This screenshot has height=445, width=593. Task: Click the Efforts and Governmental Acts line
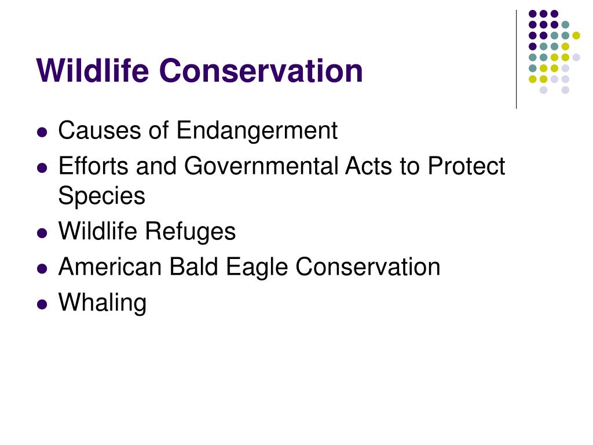(282, 166)
